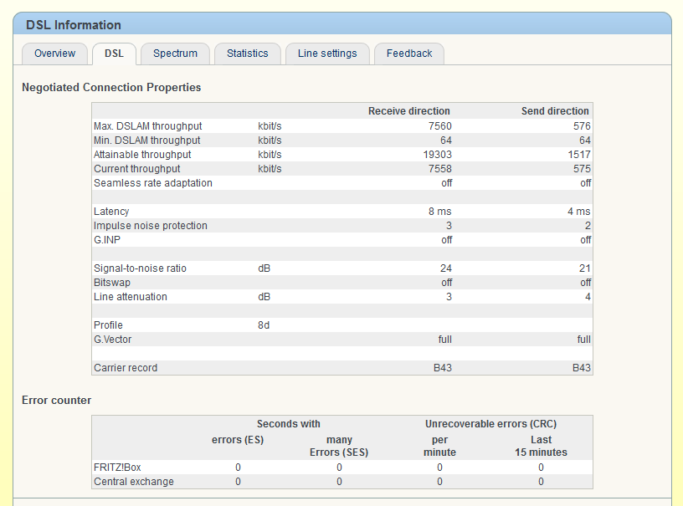Click the Max. DSLAM throughput row label
Screen dimensions: 683x506
point(147,126)
